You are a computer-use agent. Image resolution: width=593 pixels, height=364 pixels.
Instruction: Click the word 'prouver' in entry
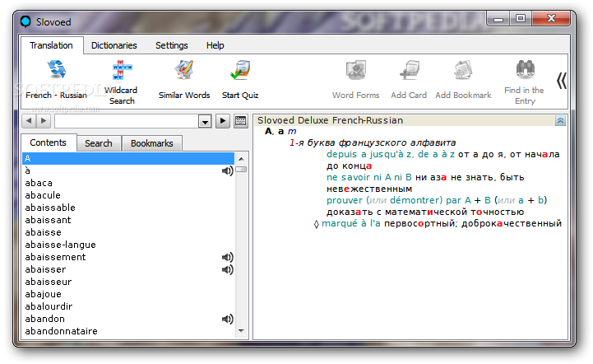345,200
